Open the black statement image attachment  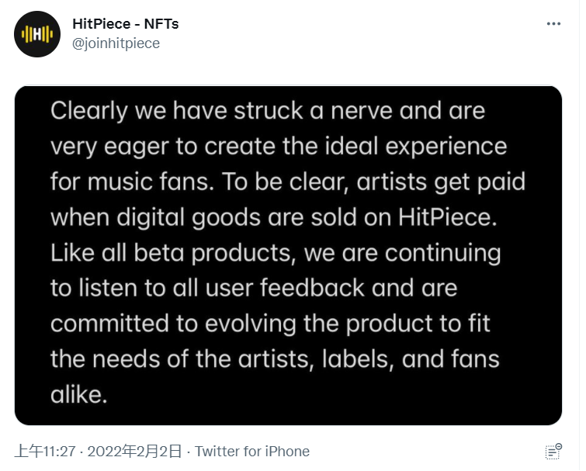tap(288, 255)
